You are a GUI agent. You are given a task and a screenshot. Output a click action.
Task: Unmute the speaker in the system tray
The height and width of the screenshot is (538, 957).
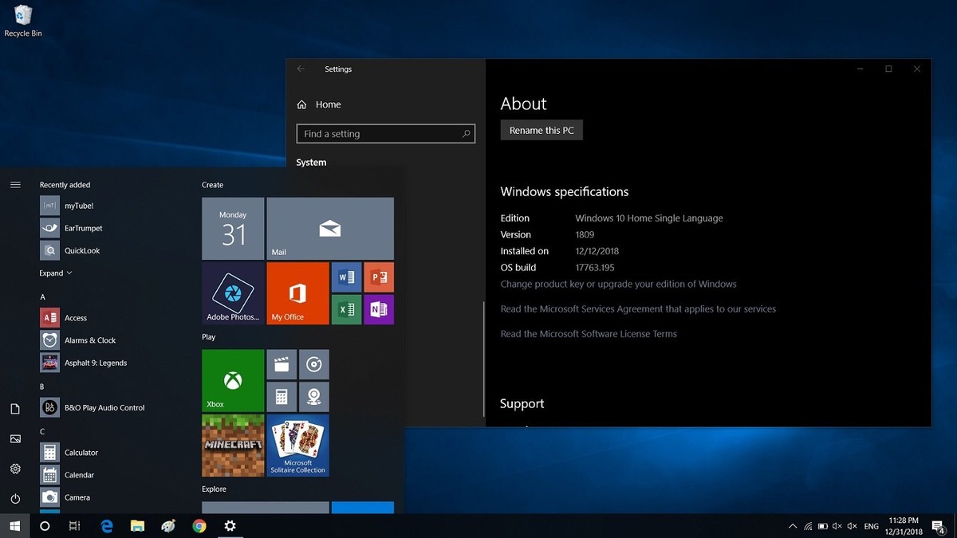[837, 526]
